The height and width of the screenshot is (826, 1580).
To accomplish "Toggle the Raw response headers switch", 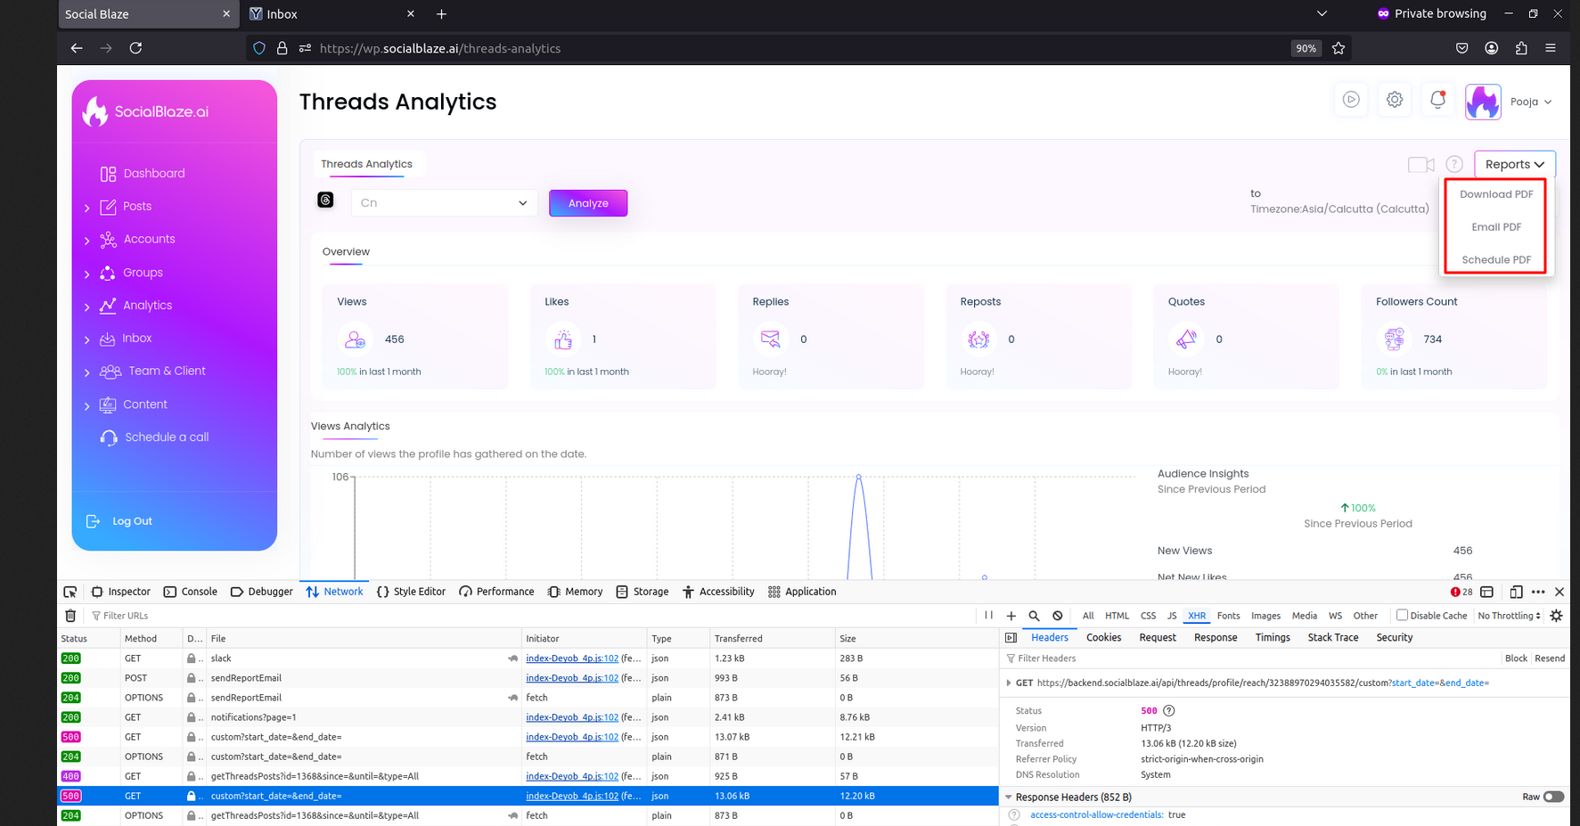I will (1553, 797).
